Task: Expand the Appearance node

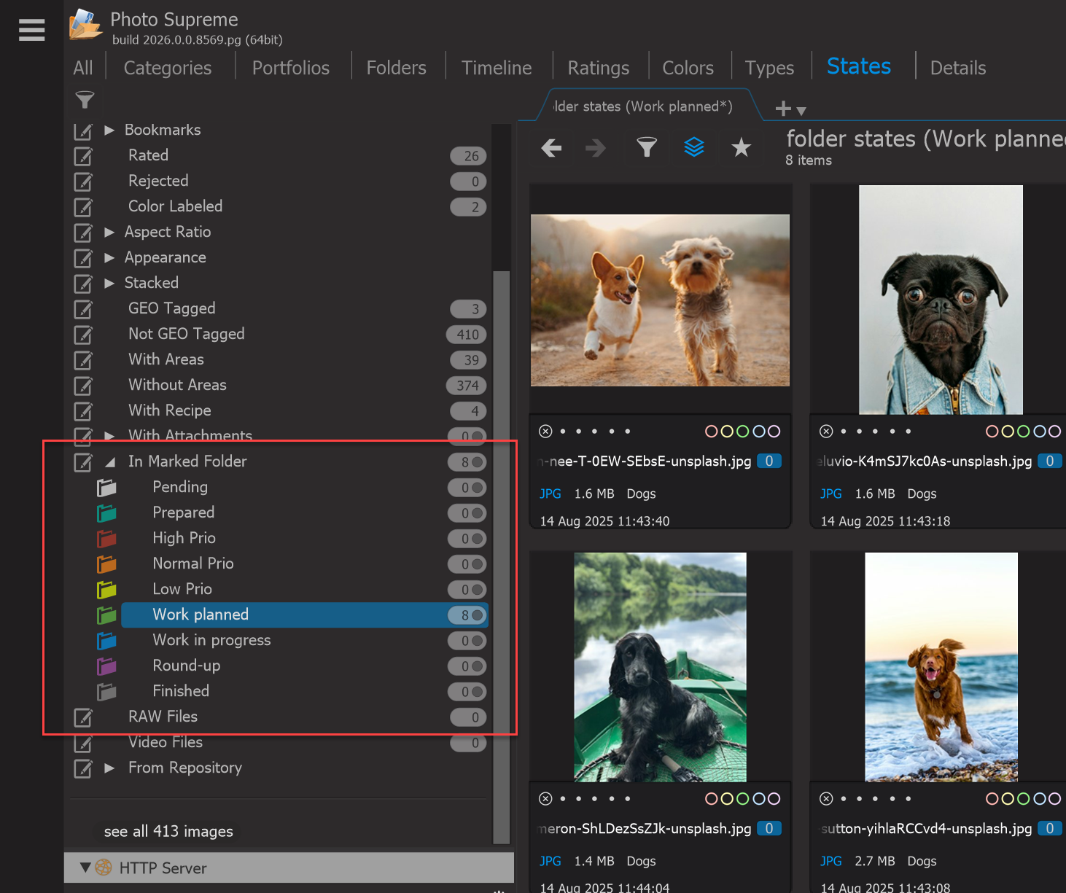Action: click(x=109, y=257)
